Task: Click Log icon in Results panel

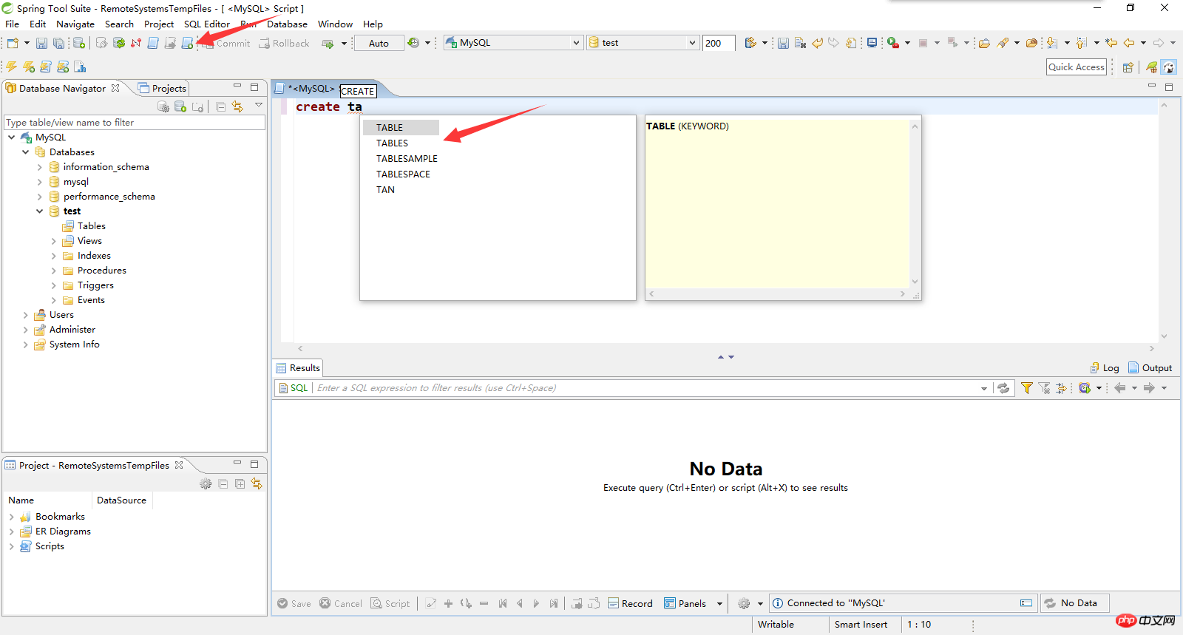Action: coord(1105,368)
